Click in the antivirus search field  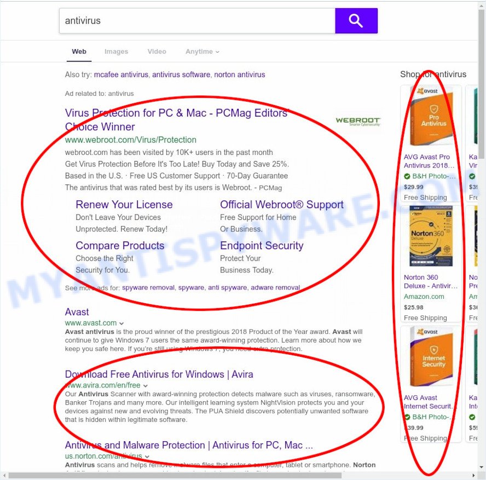[x=197, y=21]
